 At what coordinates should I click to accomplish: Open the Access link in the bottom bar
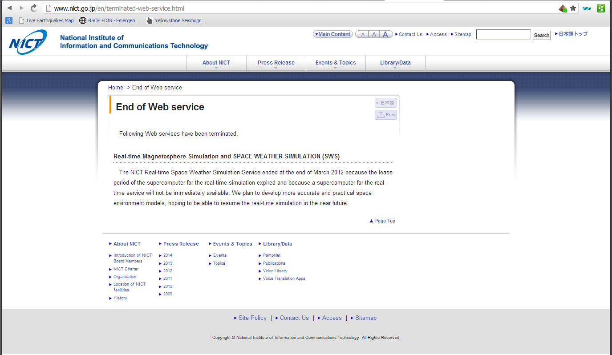(x=332, y=318)
